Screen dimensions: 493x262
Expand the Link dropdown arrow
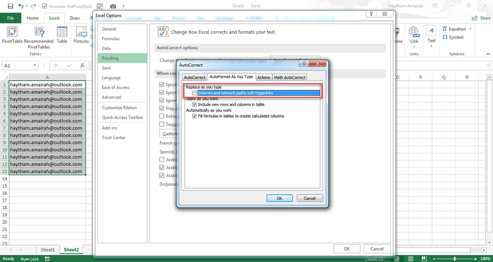click(x=414, y=47)
